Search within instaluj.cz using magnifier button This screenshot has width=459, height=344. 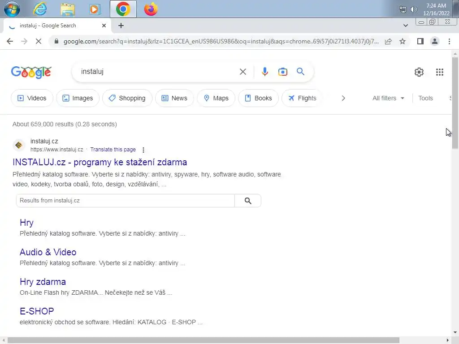[x=248, y=201]
